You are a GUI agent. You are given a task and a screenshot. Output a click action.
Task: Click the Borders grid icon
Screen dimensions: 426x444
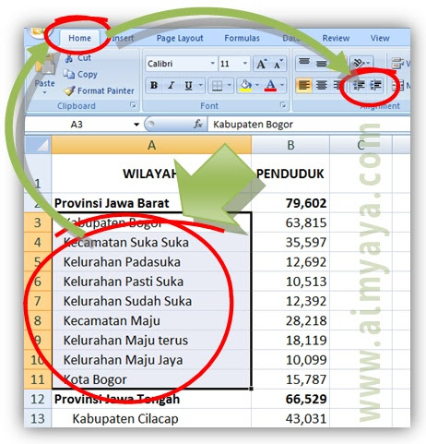[x=218, y=86]
